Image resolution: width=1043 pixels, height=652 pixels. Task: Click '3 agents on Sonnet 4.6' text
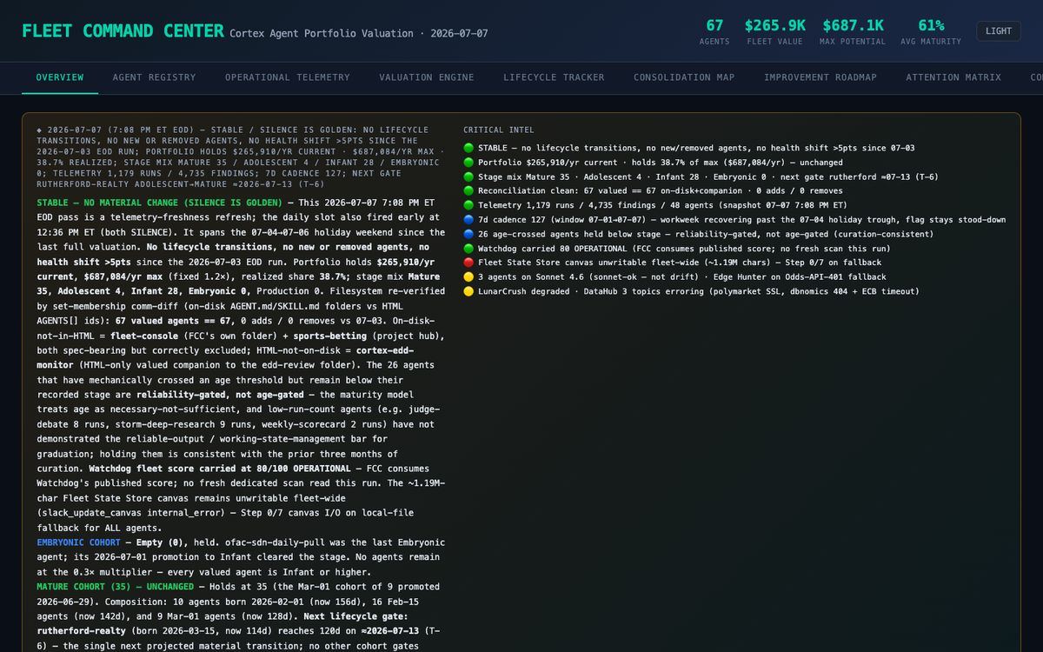pyautogui.click(x=538, y=276)
